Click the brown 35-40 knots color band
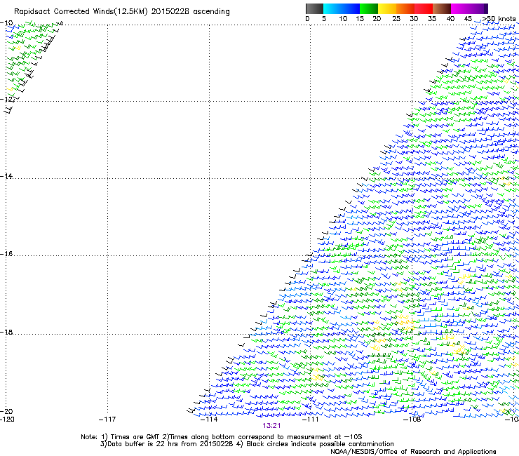 [x=442, y=8]
